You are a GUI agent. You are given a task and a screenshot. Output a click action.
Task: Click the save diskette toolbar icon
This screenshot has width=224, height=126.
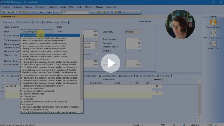49,12
